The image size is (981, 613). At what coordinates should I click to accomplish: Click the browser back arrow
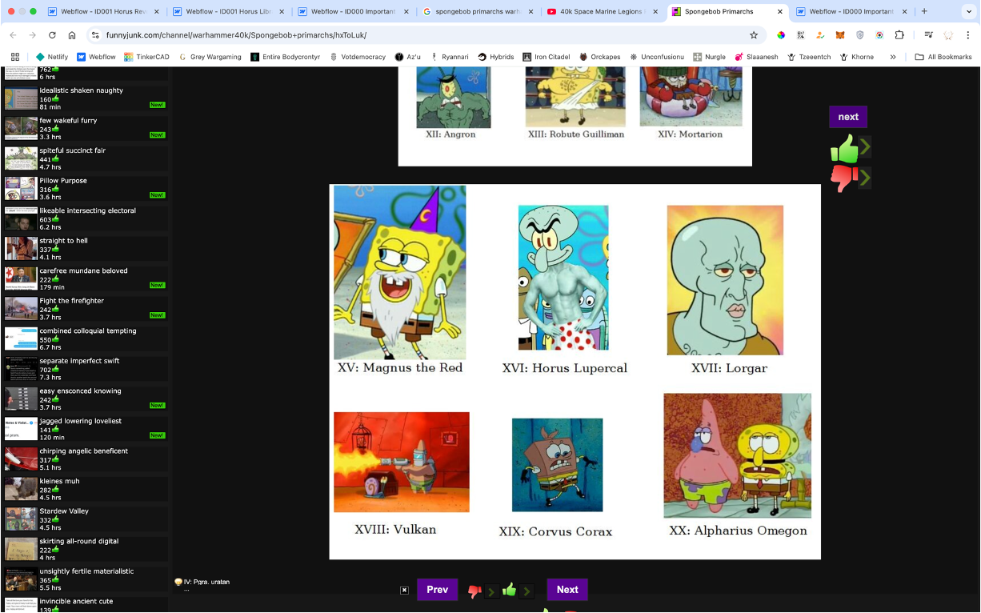[x=12, y=35]
